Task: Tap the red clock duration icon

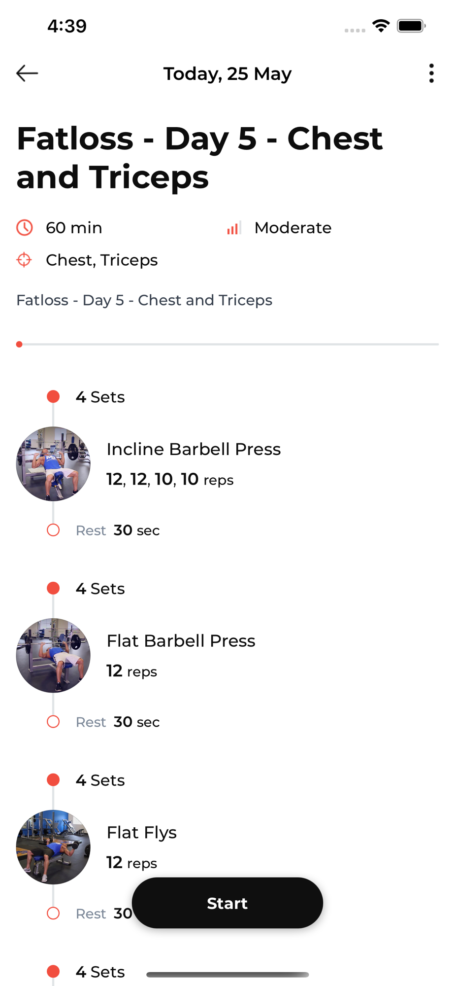Action: [25, 228]
